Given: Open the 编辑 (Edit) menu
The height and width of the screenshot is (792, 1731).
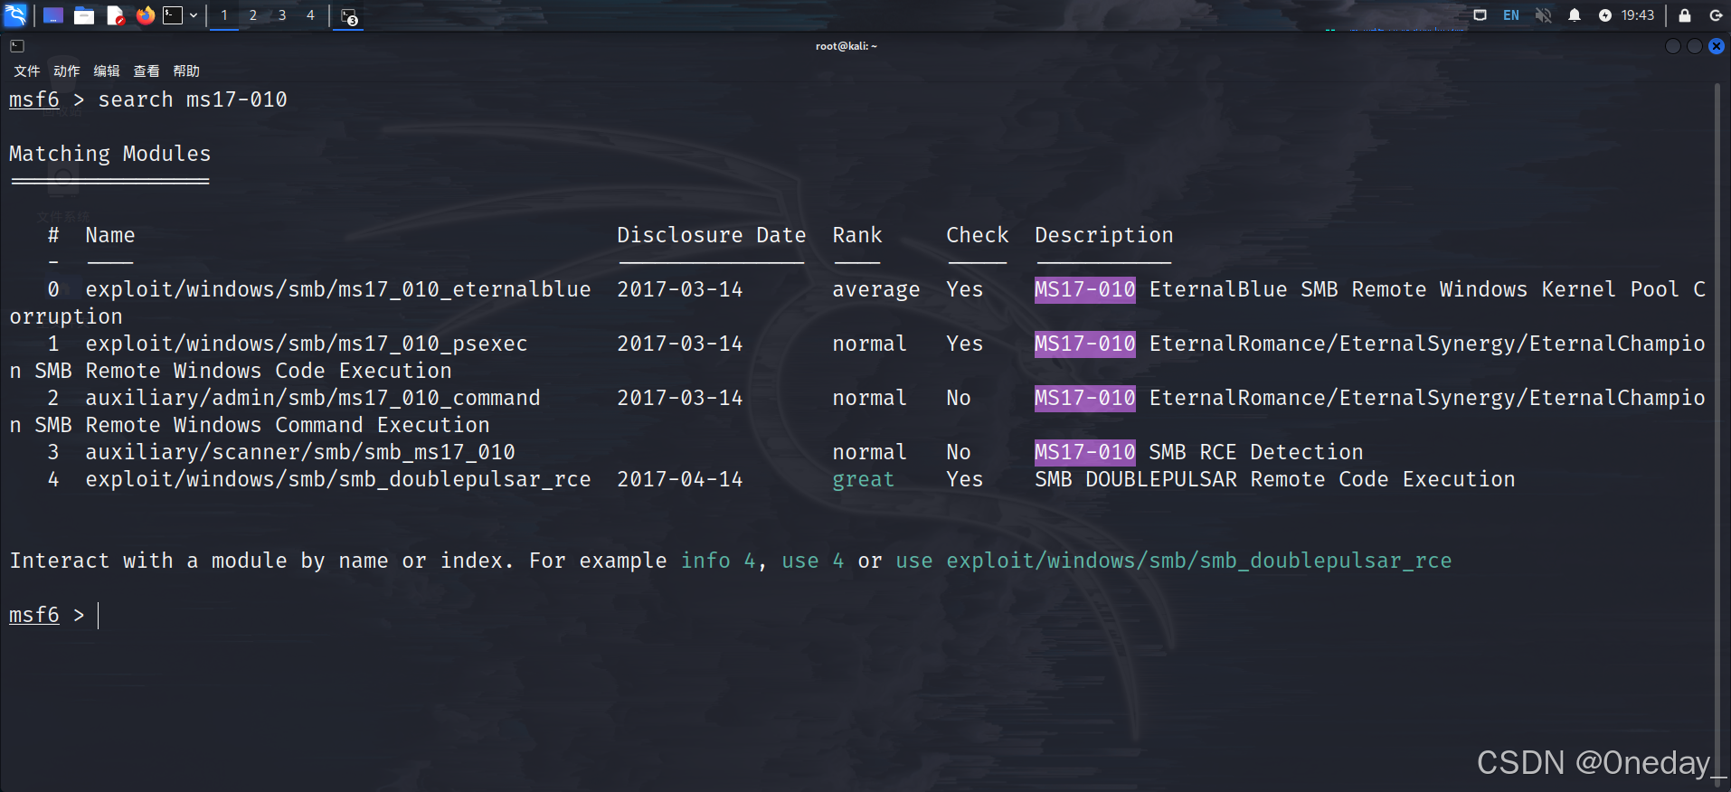Looking at the screenshot, I should pos(107,71).
